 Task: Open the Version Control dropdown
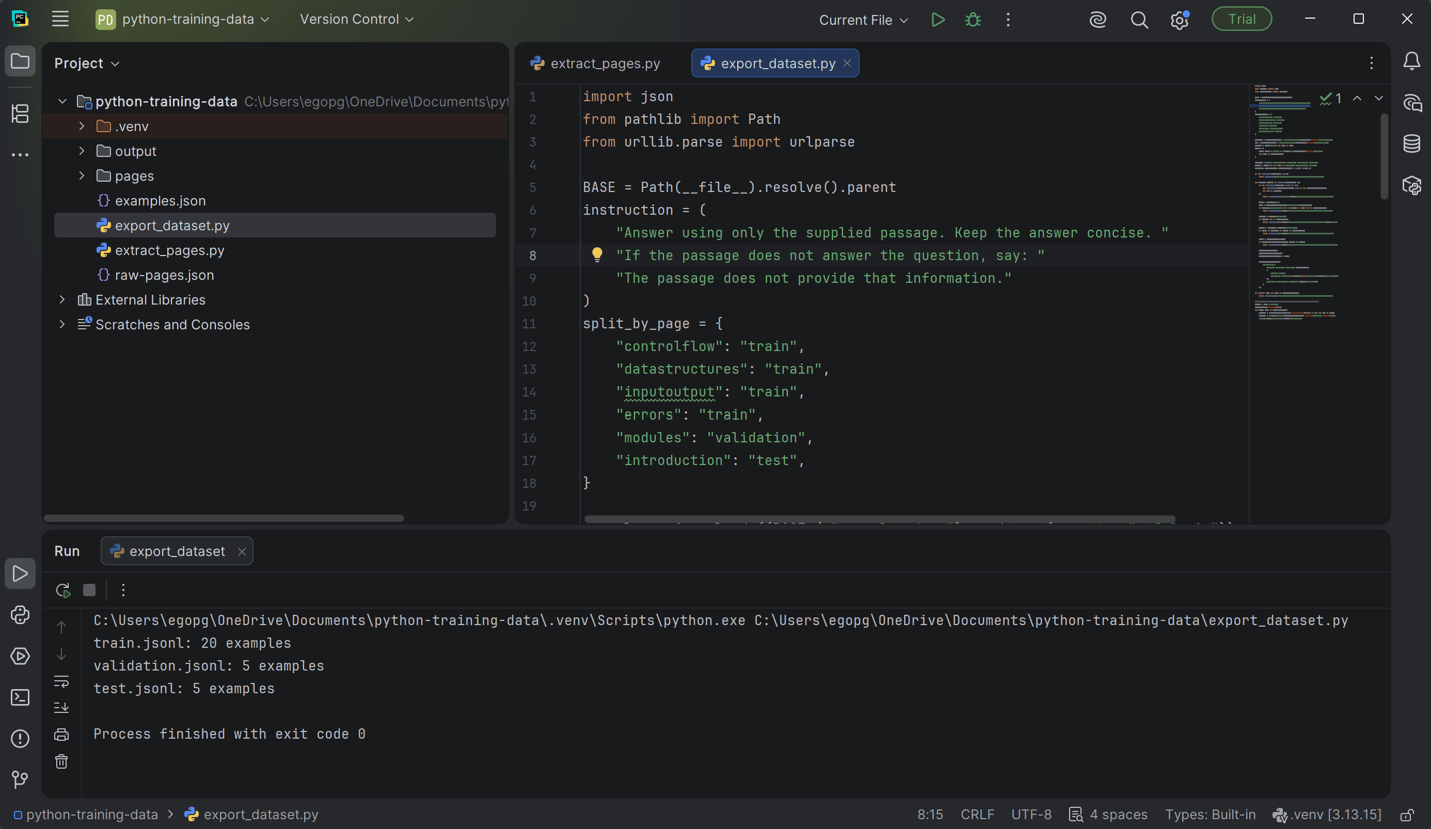coord(357,19)
